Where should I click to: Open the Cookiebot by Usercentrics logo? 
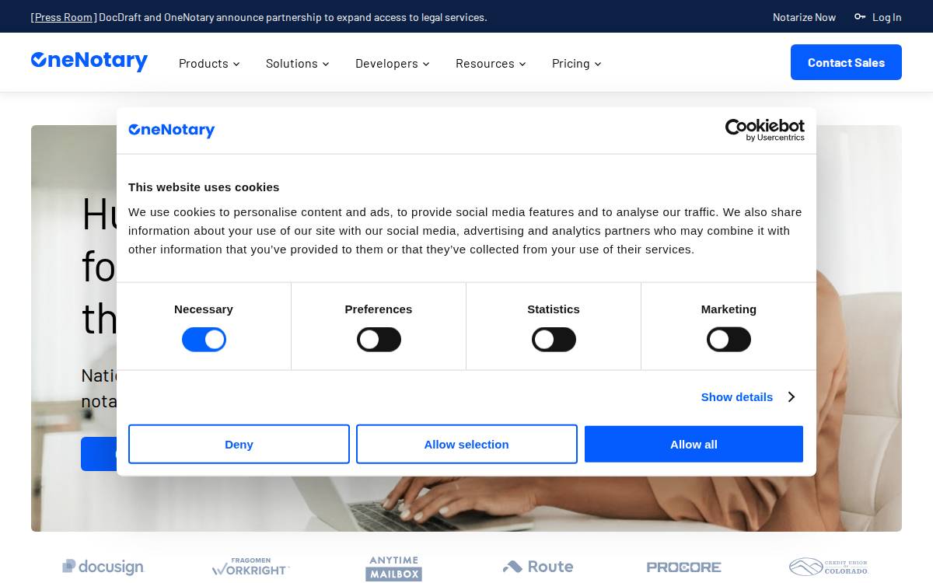click(765, 130)
